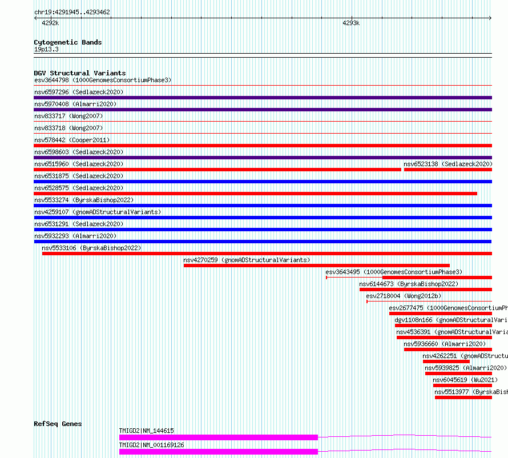Click the red bar under nsv4262251

446,361
